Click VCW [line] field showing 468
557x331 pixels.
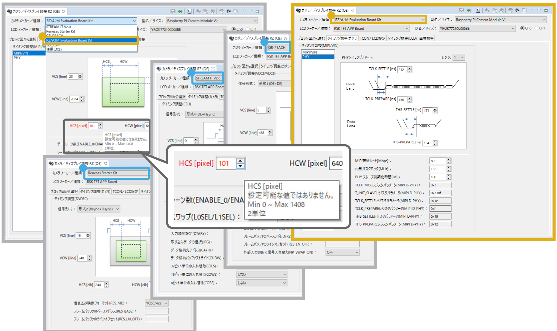[x=263, y=133]
